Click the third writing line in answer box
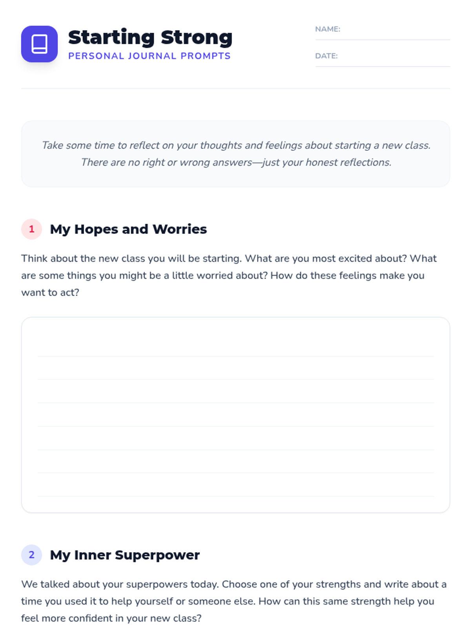This screenshot has height=628, width=471. pos(235,392)
